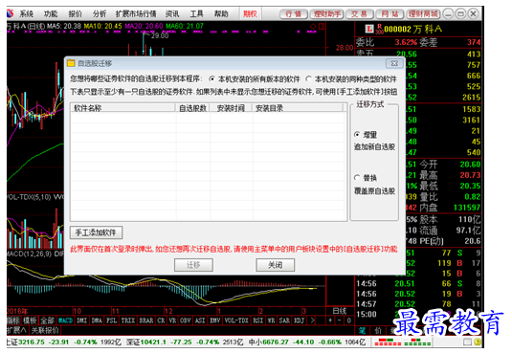Switch to the DMA indicator tab
The width and height of the screenshot is (512, 353).
tap(97, 320)
